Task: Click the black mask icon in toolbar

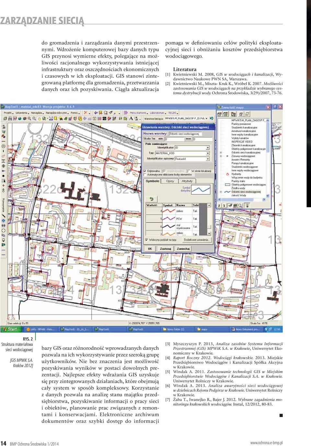Action: click(104, 118)
